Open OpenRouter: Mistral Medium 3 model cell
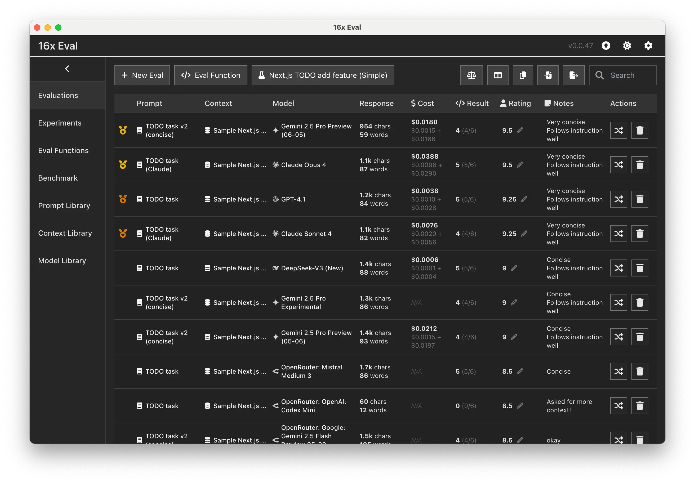 pos(308,371)
